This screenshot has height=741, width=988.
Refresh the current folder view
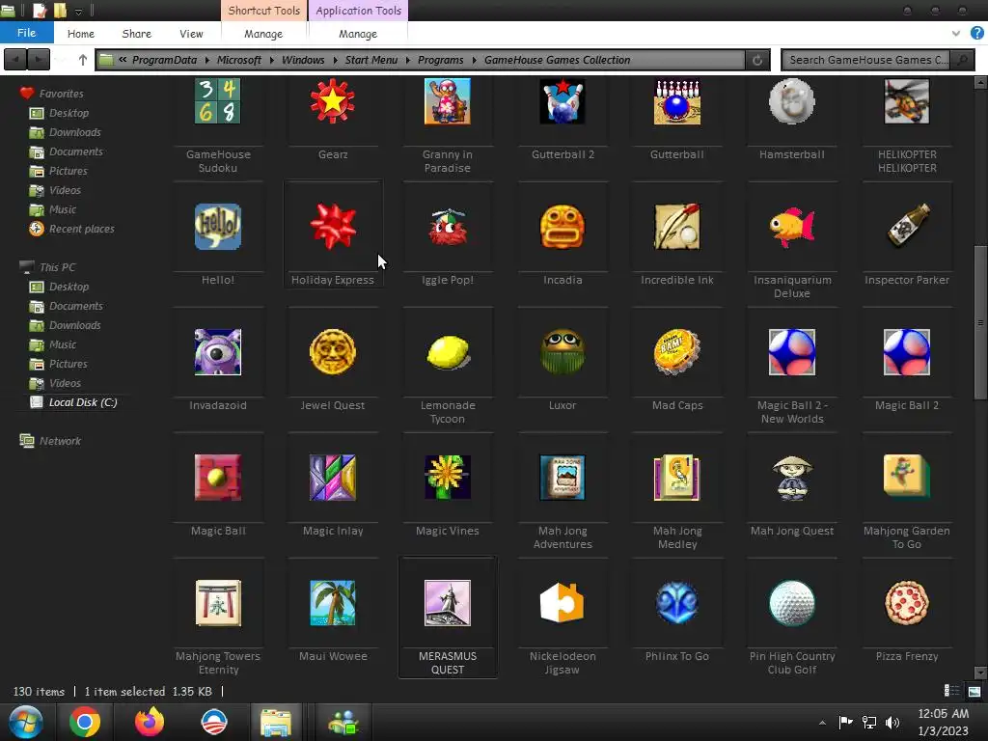click(x=757, y=60)
